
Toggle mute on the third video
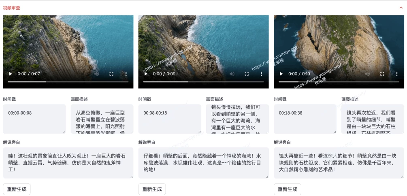click(367, 74)
